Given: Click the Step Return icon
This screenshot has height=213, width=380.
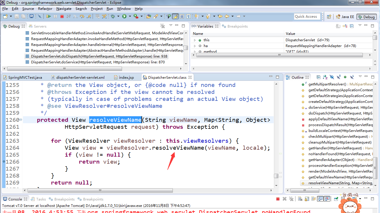Looking at the screenshot, I should point(89,16).
